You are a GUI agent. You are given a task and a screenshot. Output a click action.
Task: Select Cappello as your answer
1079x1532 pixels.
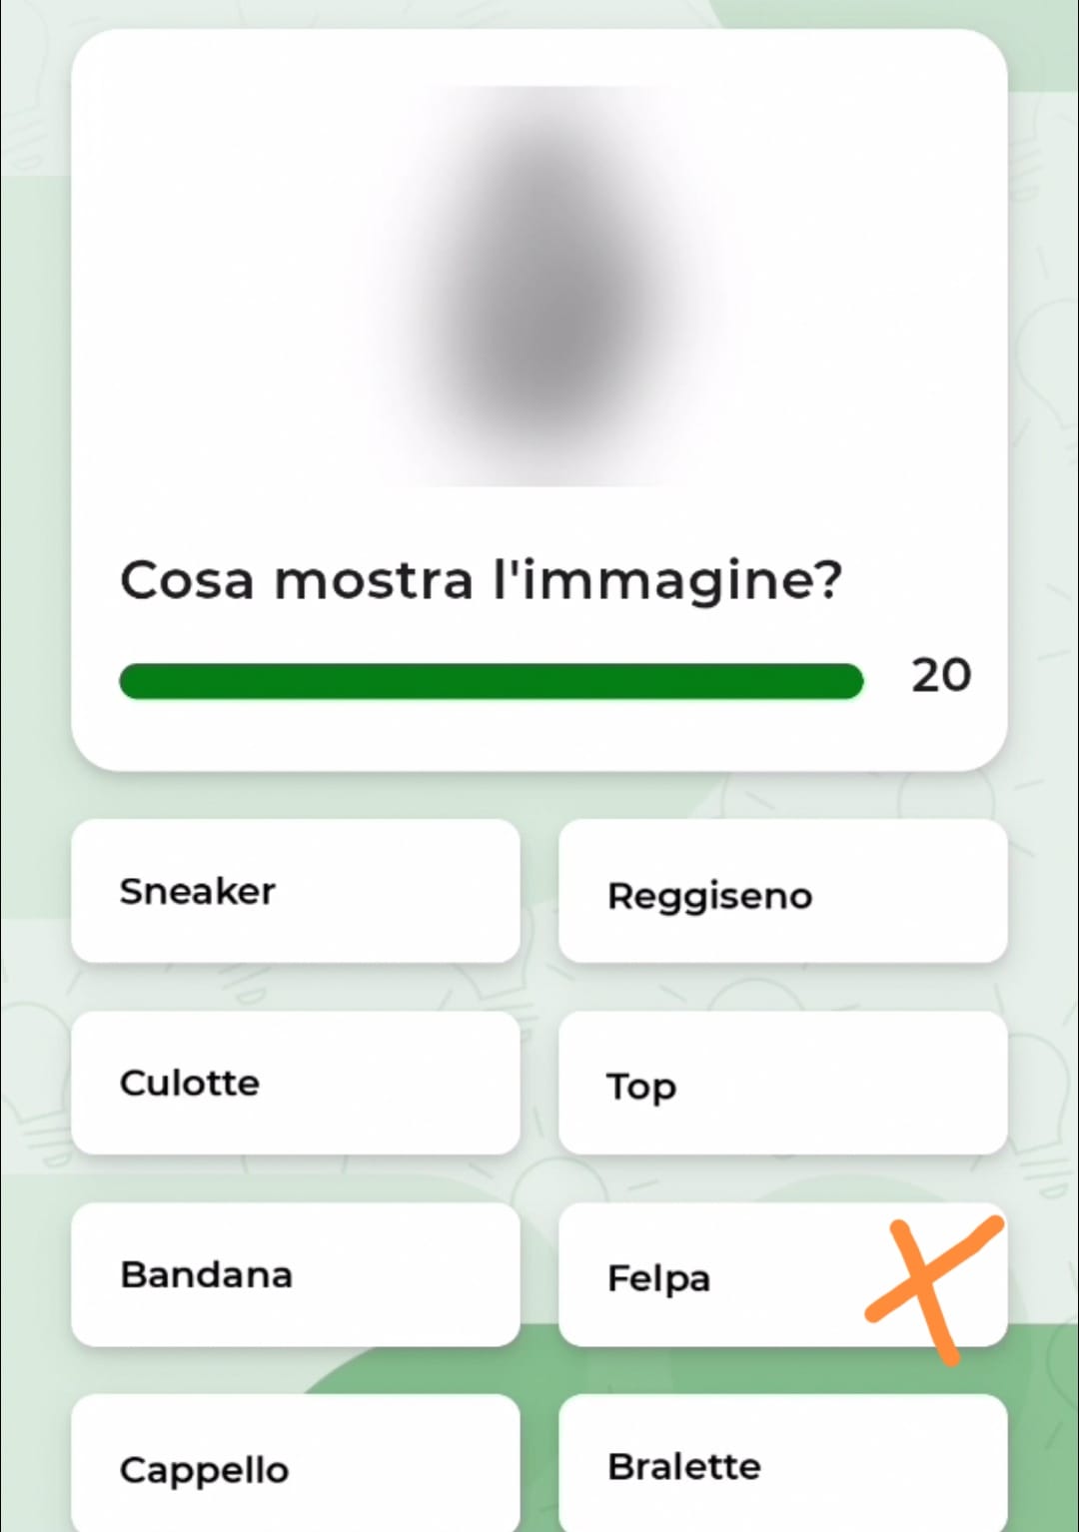pyautogui.click(x=295, y=1464)
